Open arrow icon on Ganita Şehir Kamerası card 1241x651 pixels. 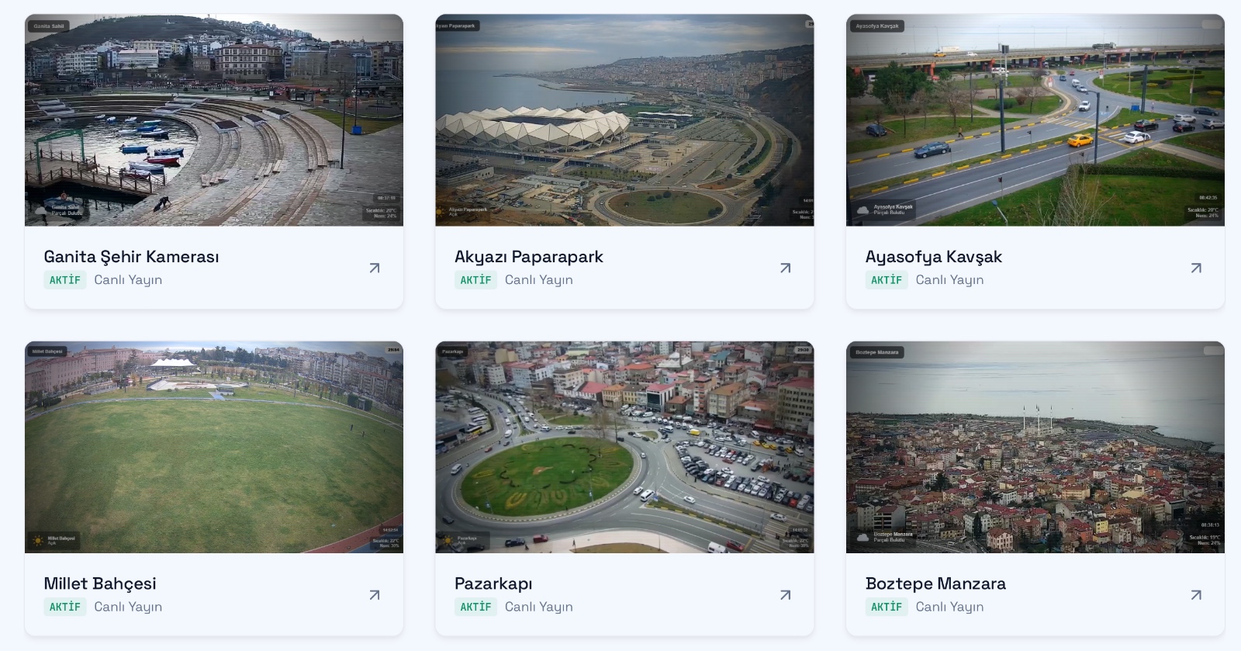[375, 268]
